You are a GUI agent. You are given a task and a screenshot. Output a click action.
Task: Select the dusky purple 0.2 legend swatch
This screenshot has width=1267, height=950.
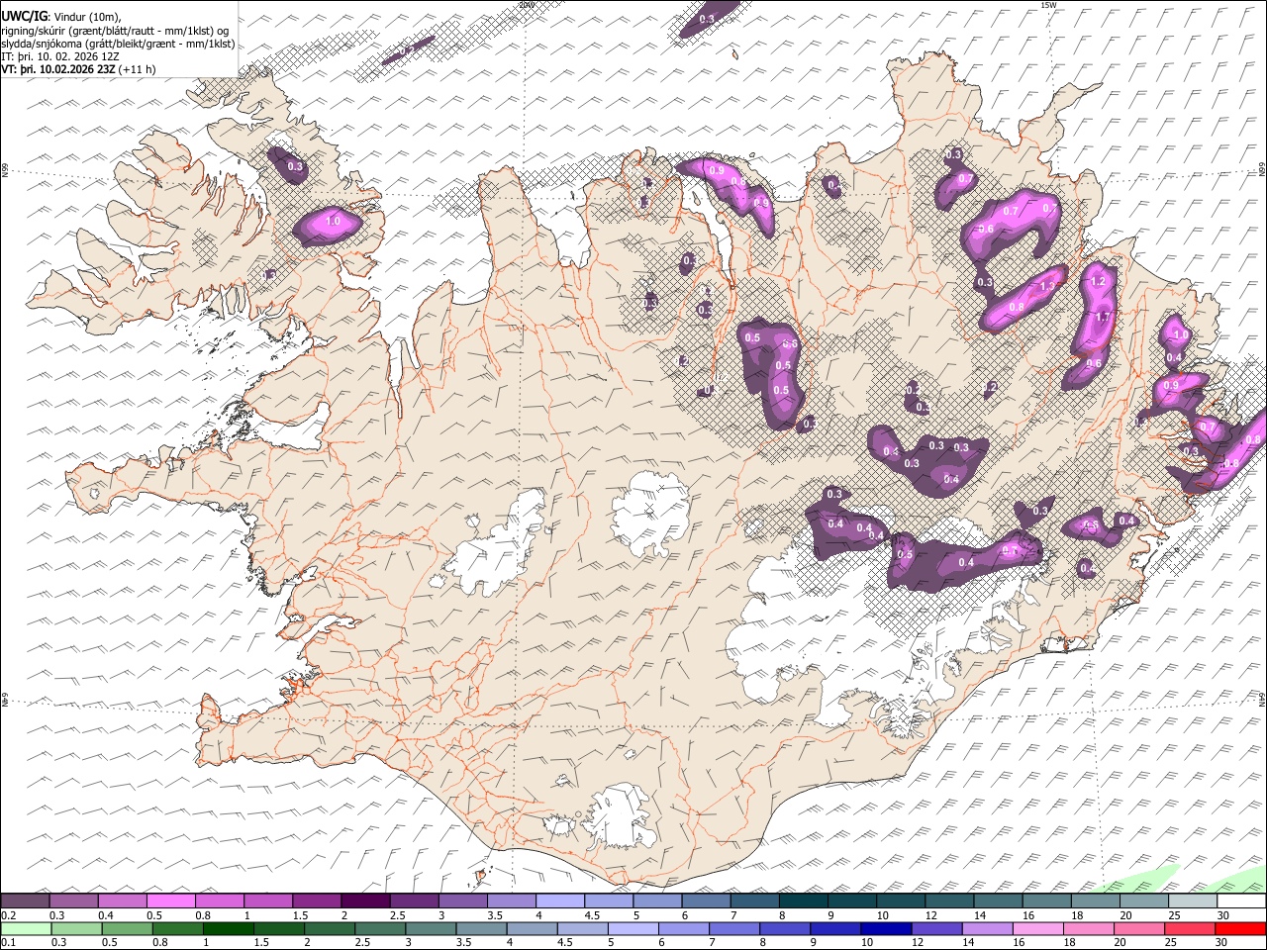click(x=25, y=902)
